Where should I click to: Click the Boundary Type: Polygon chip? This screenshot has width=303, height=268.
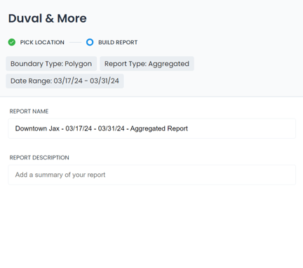51,64
